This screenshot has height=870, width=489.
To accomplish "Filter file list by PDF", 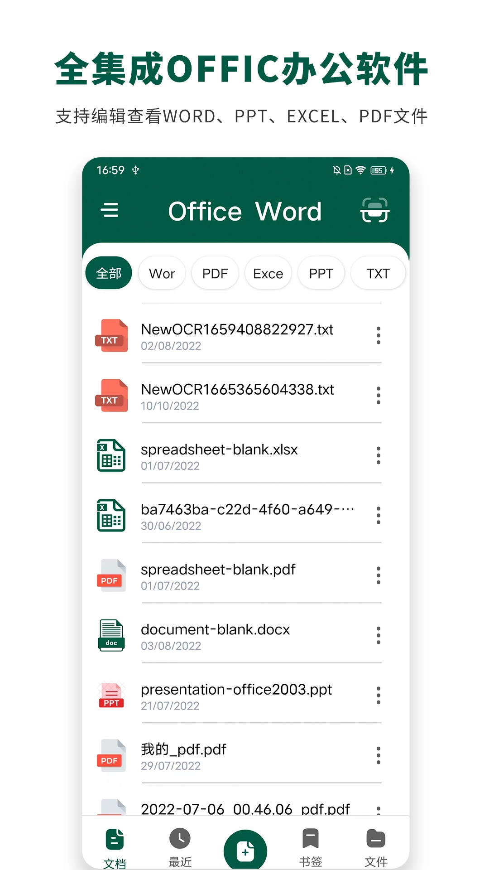I will pos(215,273).
